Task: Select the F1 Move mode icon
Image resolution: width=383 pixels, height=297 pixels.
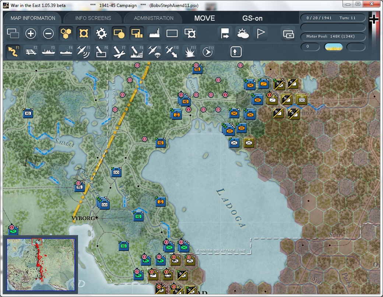Action: [13, 52]
